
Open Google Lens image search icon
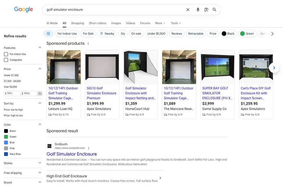[206, 10]
